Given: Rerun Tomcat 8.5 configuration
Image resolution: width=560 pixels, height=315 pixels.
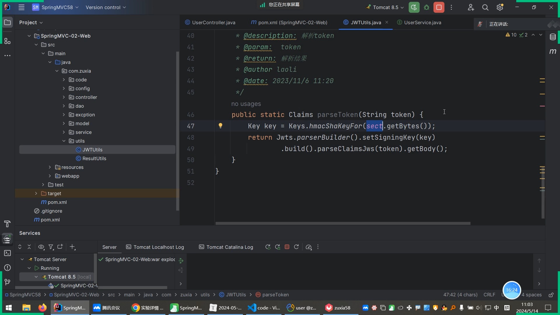Looking at the screenshot, I should pos(414,7).
